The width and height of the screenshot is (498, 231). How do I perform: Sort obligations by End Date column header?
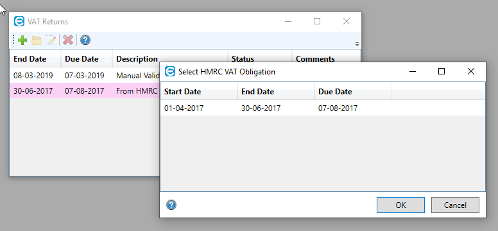(276, 92)
